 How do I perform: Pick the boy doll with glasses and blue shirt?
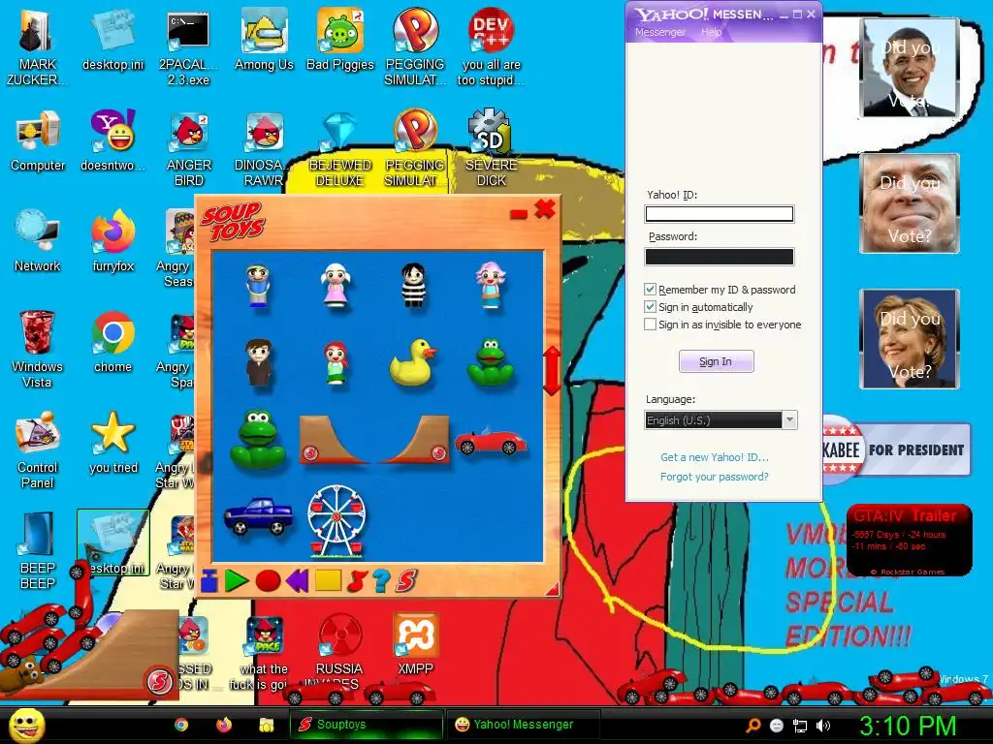(x=258, y=286)
